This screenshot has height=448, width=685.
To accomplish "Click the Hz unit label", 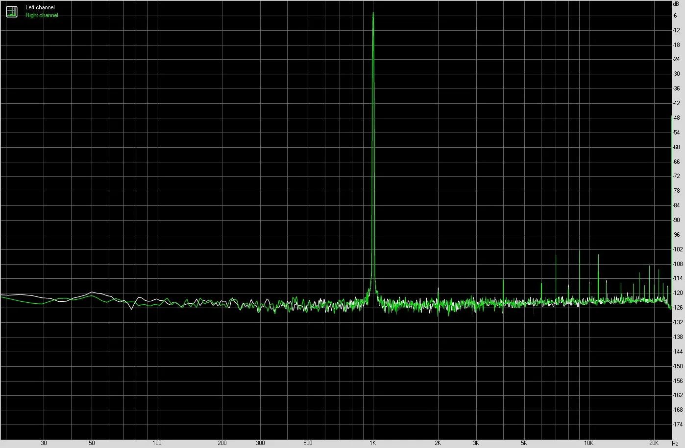I will (675, 443).
